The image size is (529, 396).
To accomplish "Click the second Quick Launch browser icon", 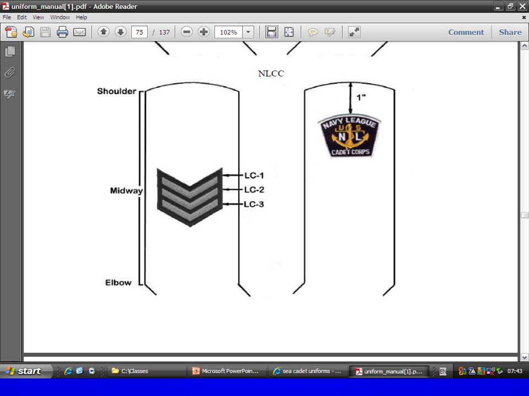I will (79, 371).
